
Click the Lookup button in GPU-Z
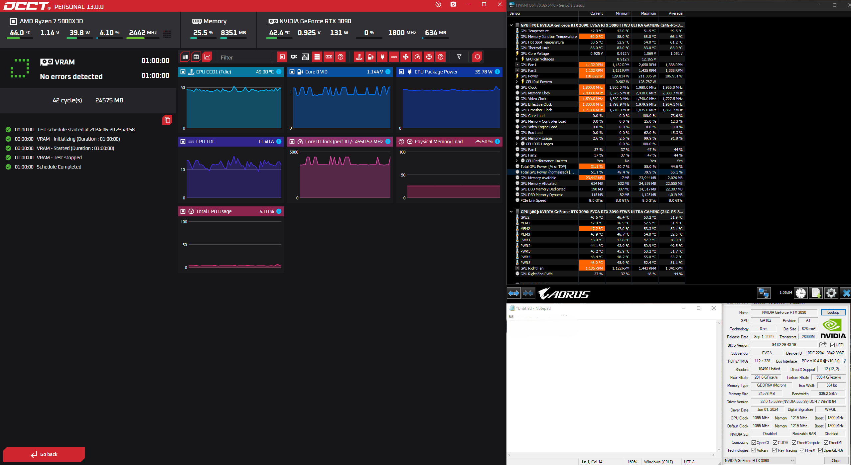(x=833, y=312)
